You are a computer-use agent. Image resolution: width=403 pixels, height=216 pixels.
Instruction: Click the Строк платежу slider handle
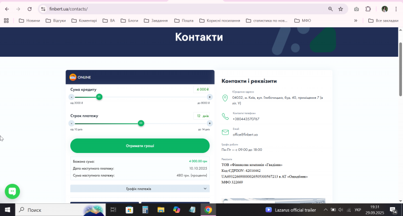[x=141, y=124]
